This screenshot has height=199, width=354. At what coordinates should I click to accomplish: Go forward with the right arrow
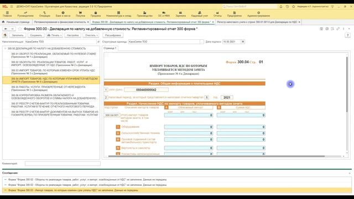click(12, 29)
